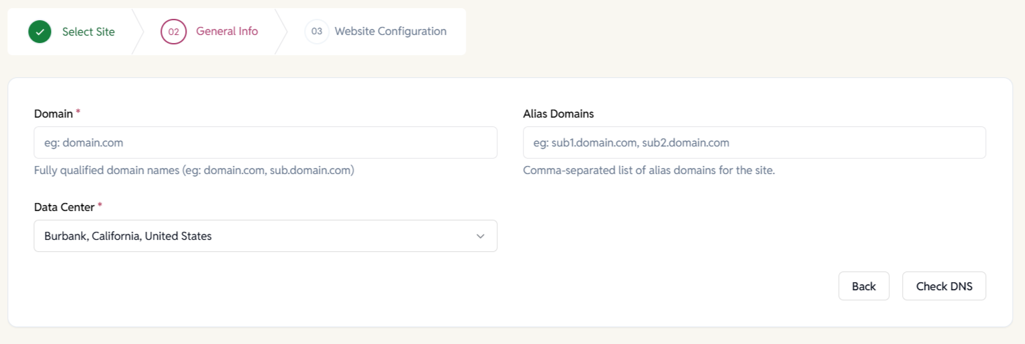Click the fully qualified domain names hint
The image size is (1025, 344).
[x=194, y=171]
